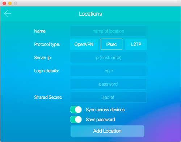Screen dimensions: 181x142
Task: Click the Protocol type label
Action: [x=47, y=44]
